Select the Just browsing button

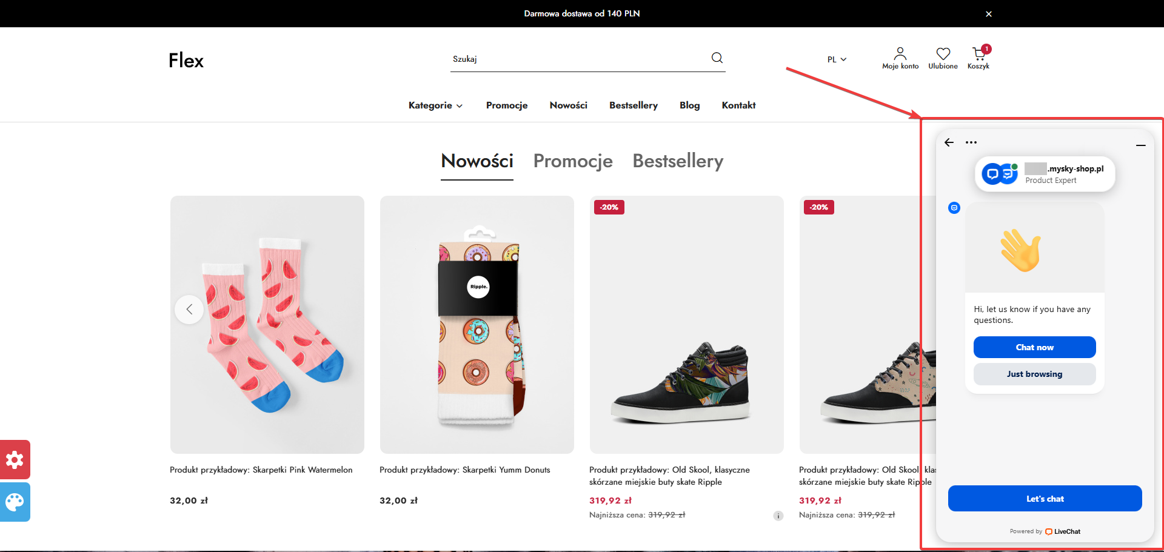[x=1034, y=374]
